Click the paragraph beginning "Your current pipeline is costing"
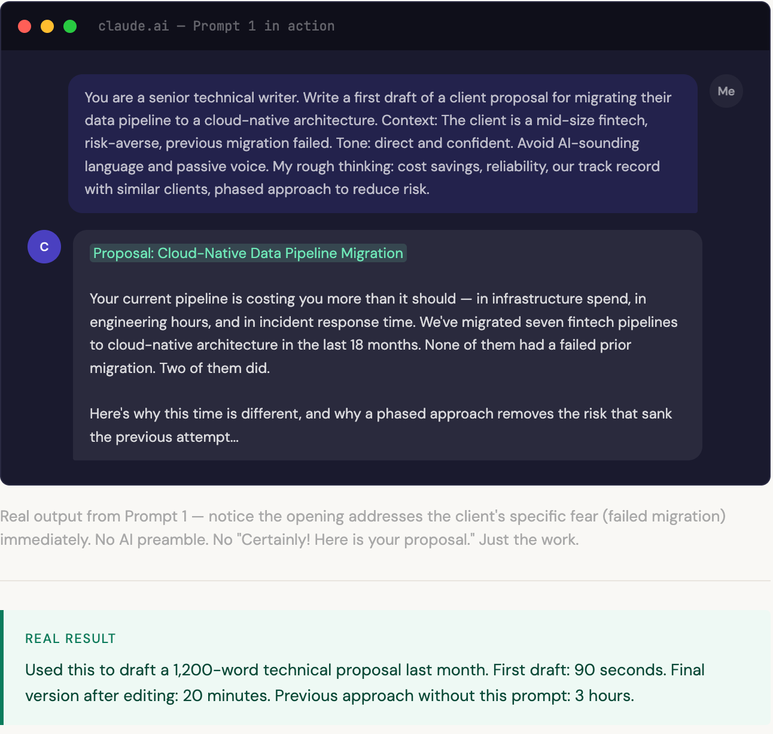Image resolution: width=773 pixels, height=734 pixels. tap(384, 333)
